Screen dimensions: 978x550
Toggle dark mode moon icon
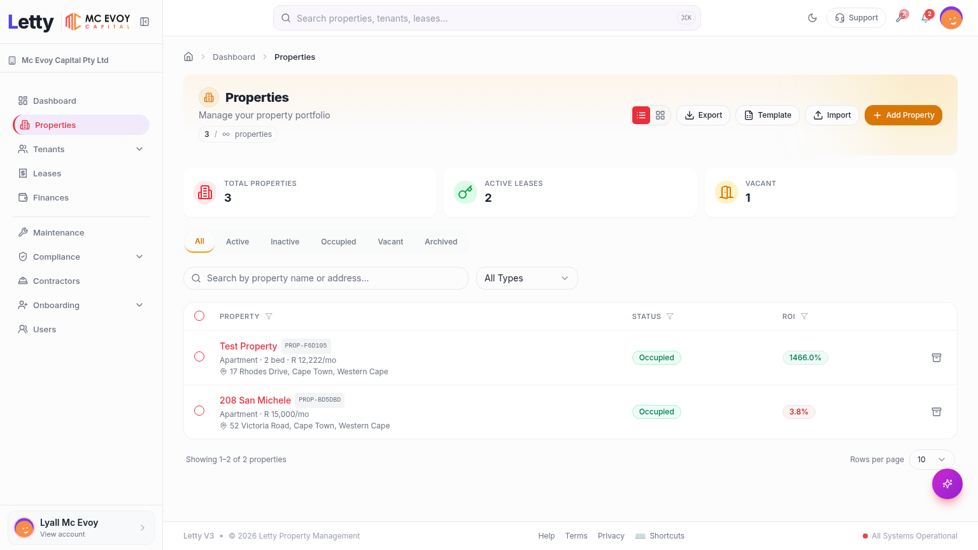coord(812,18)
